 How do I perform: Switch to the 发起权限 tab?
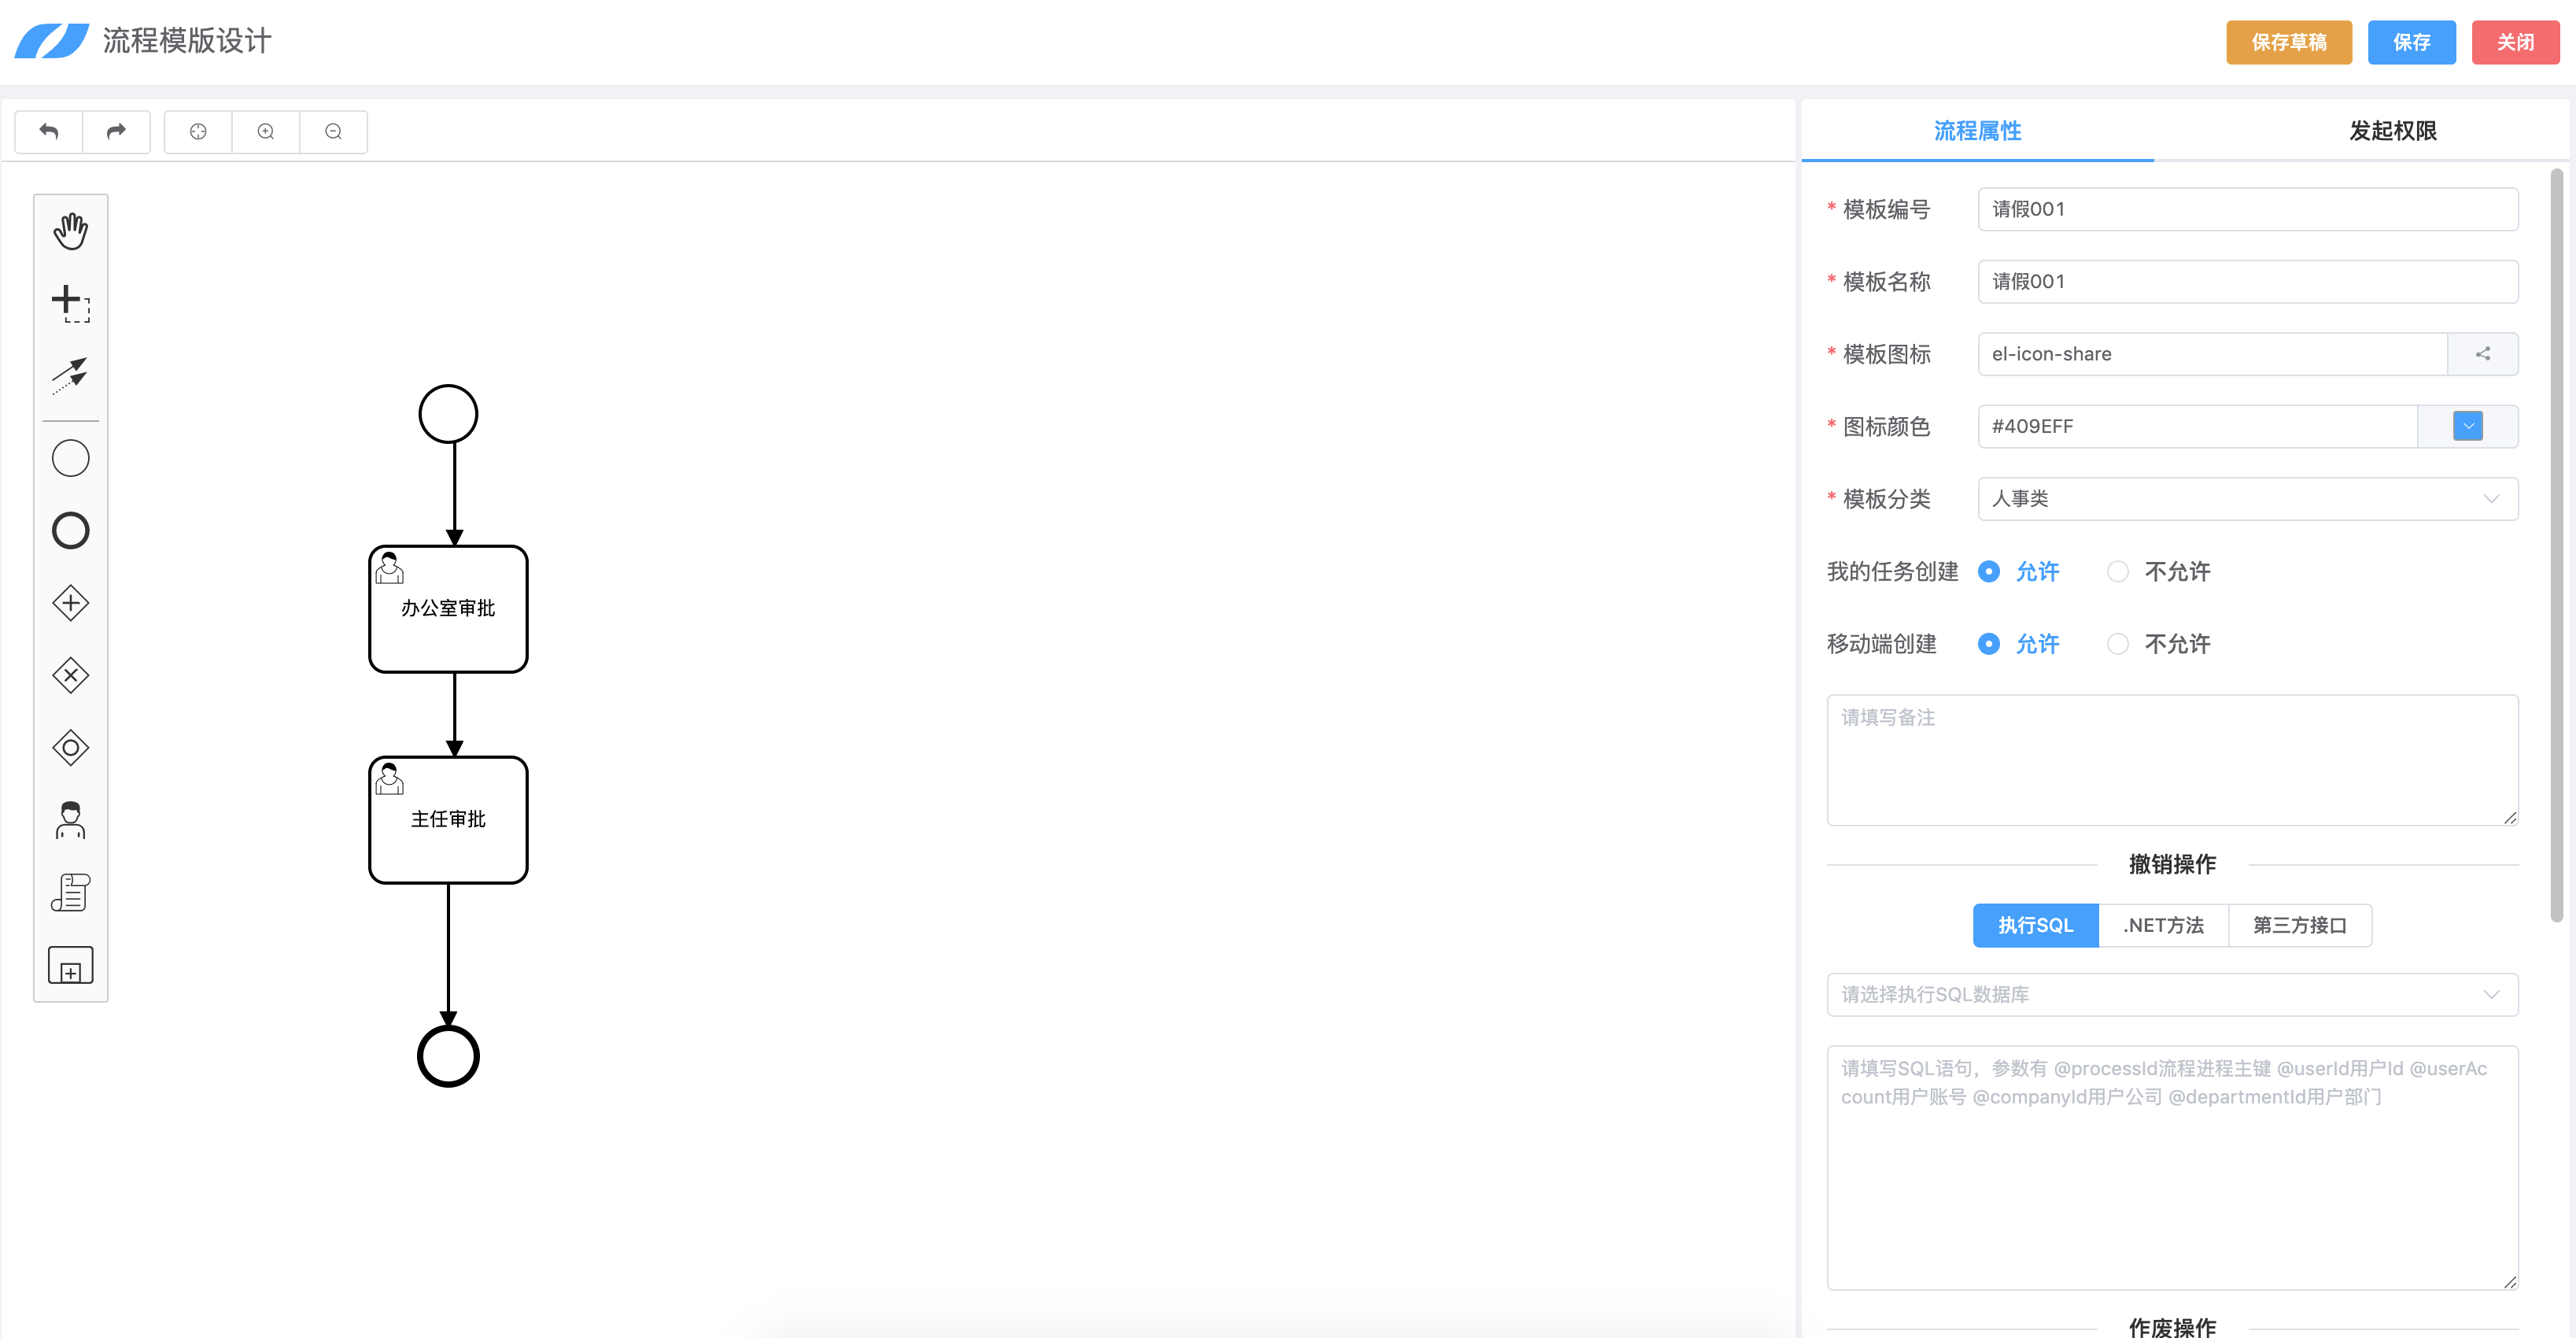(x=2392, y=131)
